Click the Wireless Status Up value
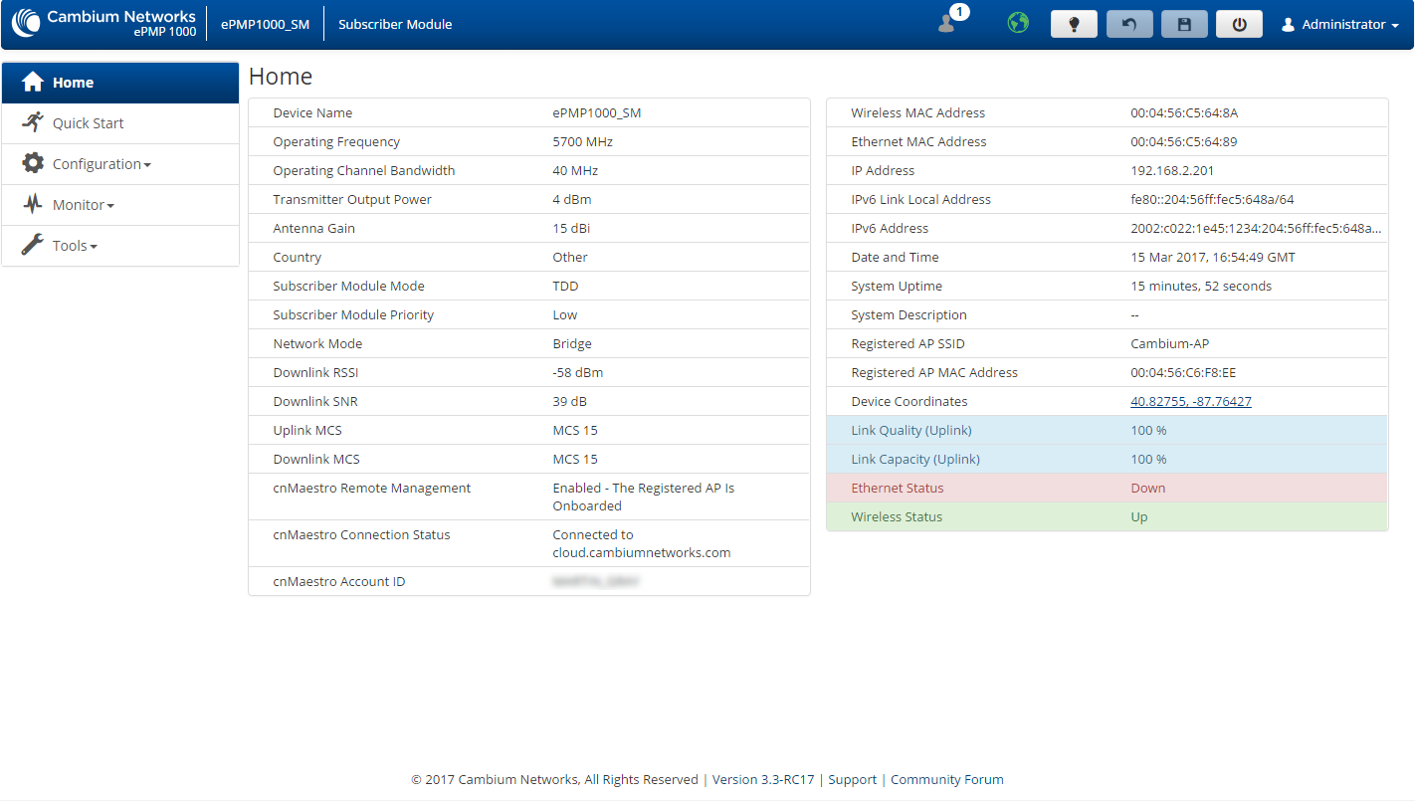1415x801 pixels. tap(1139, 516)
